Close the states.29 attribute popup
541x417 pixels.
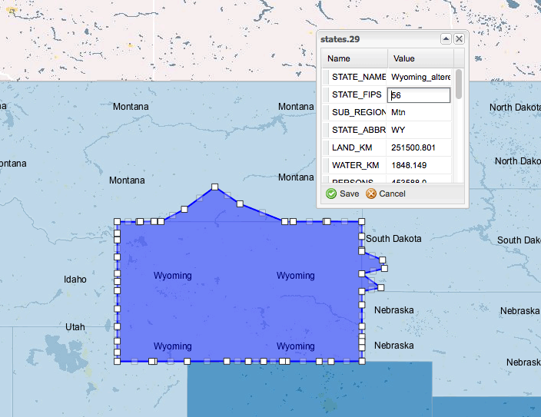tap(459, 38)
